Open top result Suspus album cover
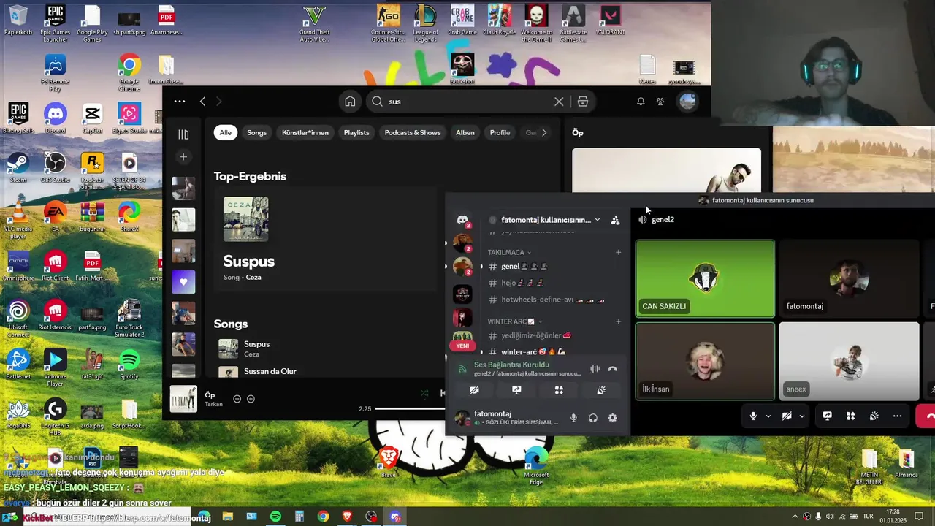Viewport: 935px width, 526px height. [245, 219]
